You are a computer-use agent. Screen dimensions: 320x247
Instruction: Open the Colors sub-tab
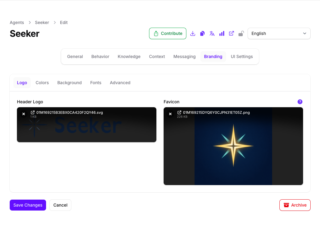42,83
